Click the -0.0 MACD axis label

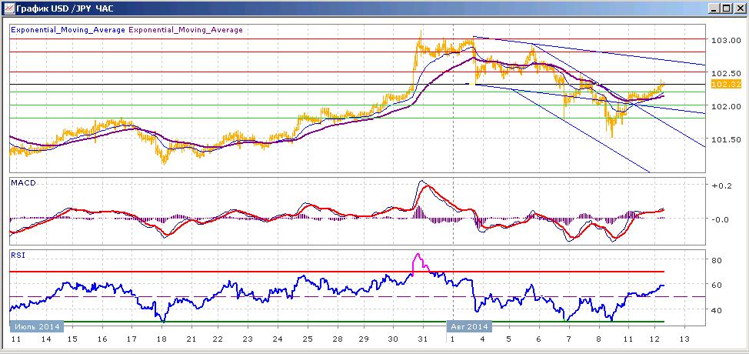tap(719, 220)
